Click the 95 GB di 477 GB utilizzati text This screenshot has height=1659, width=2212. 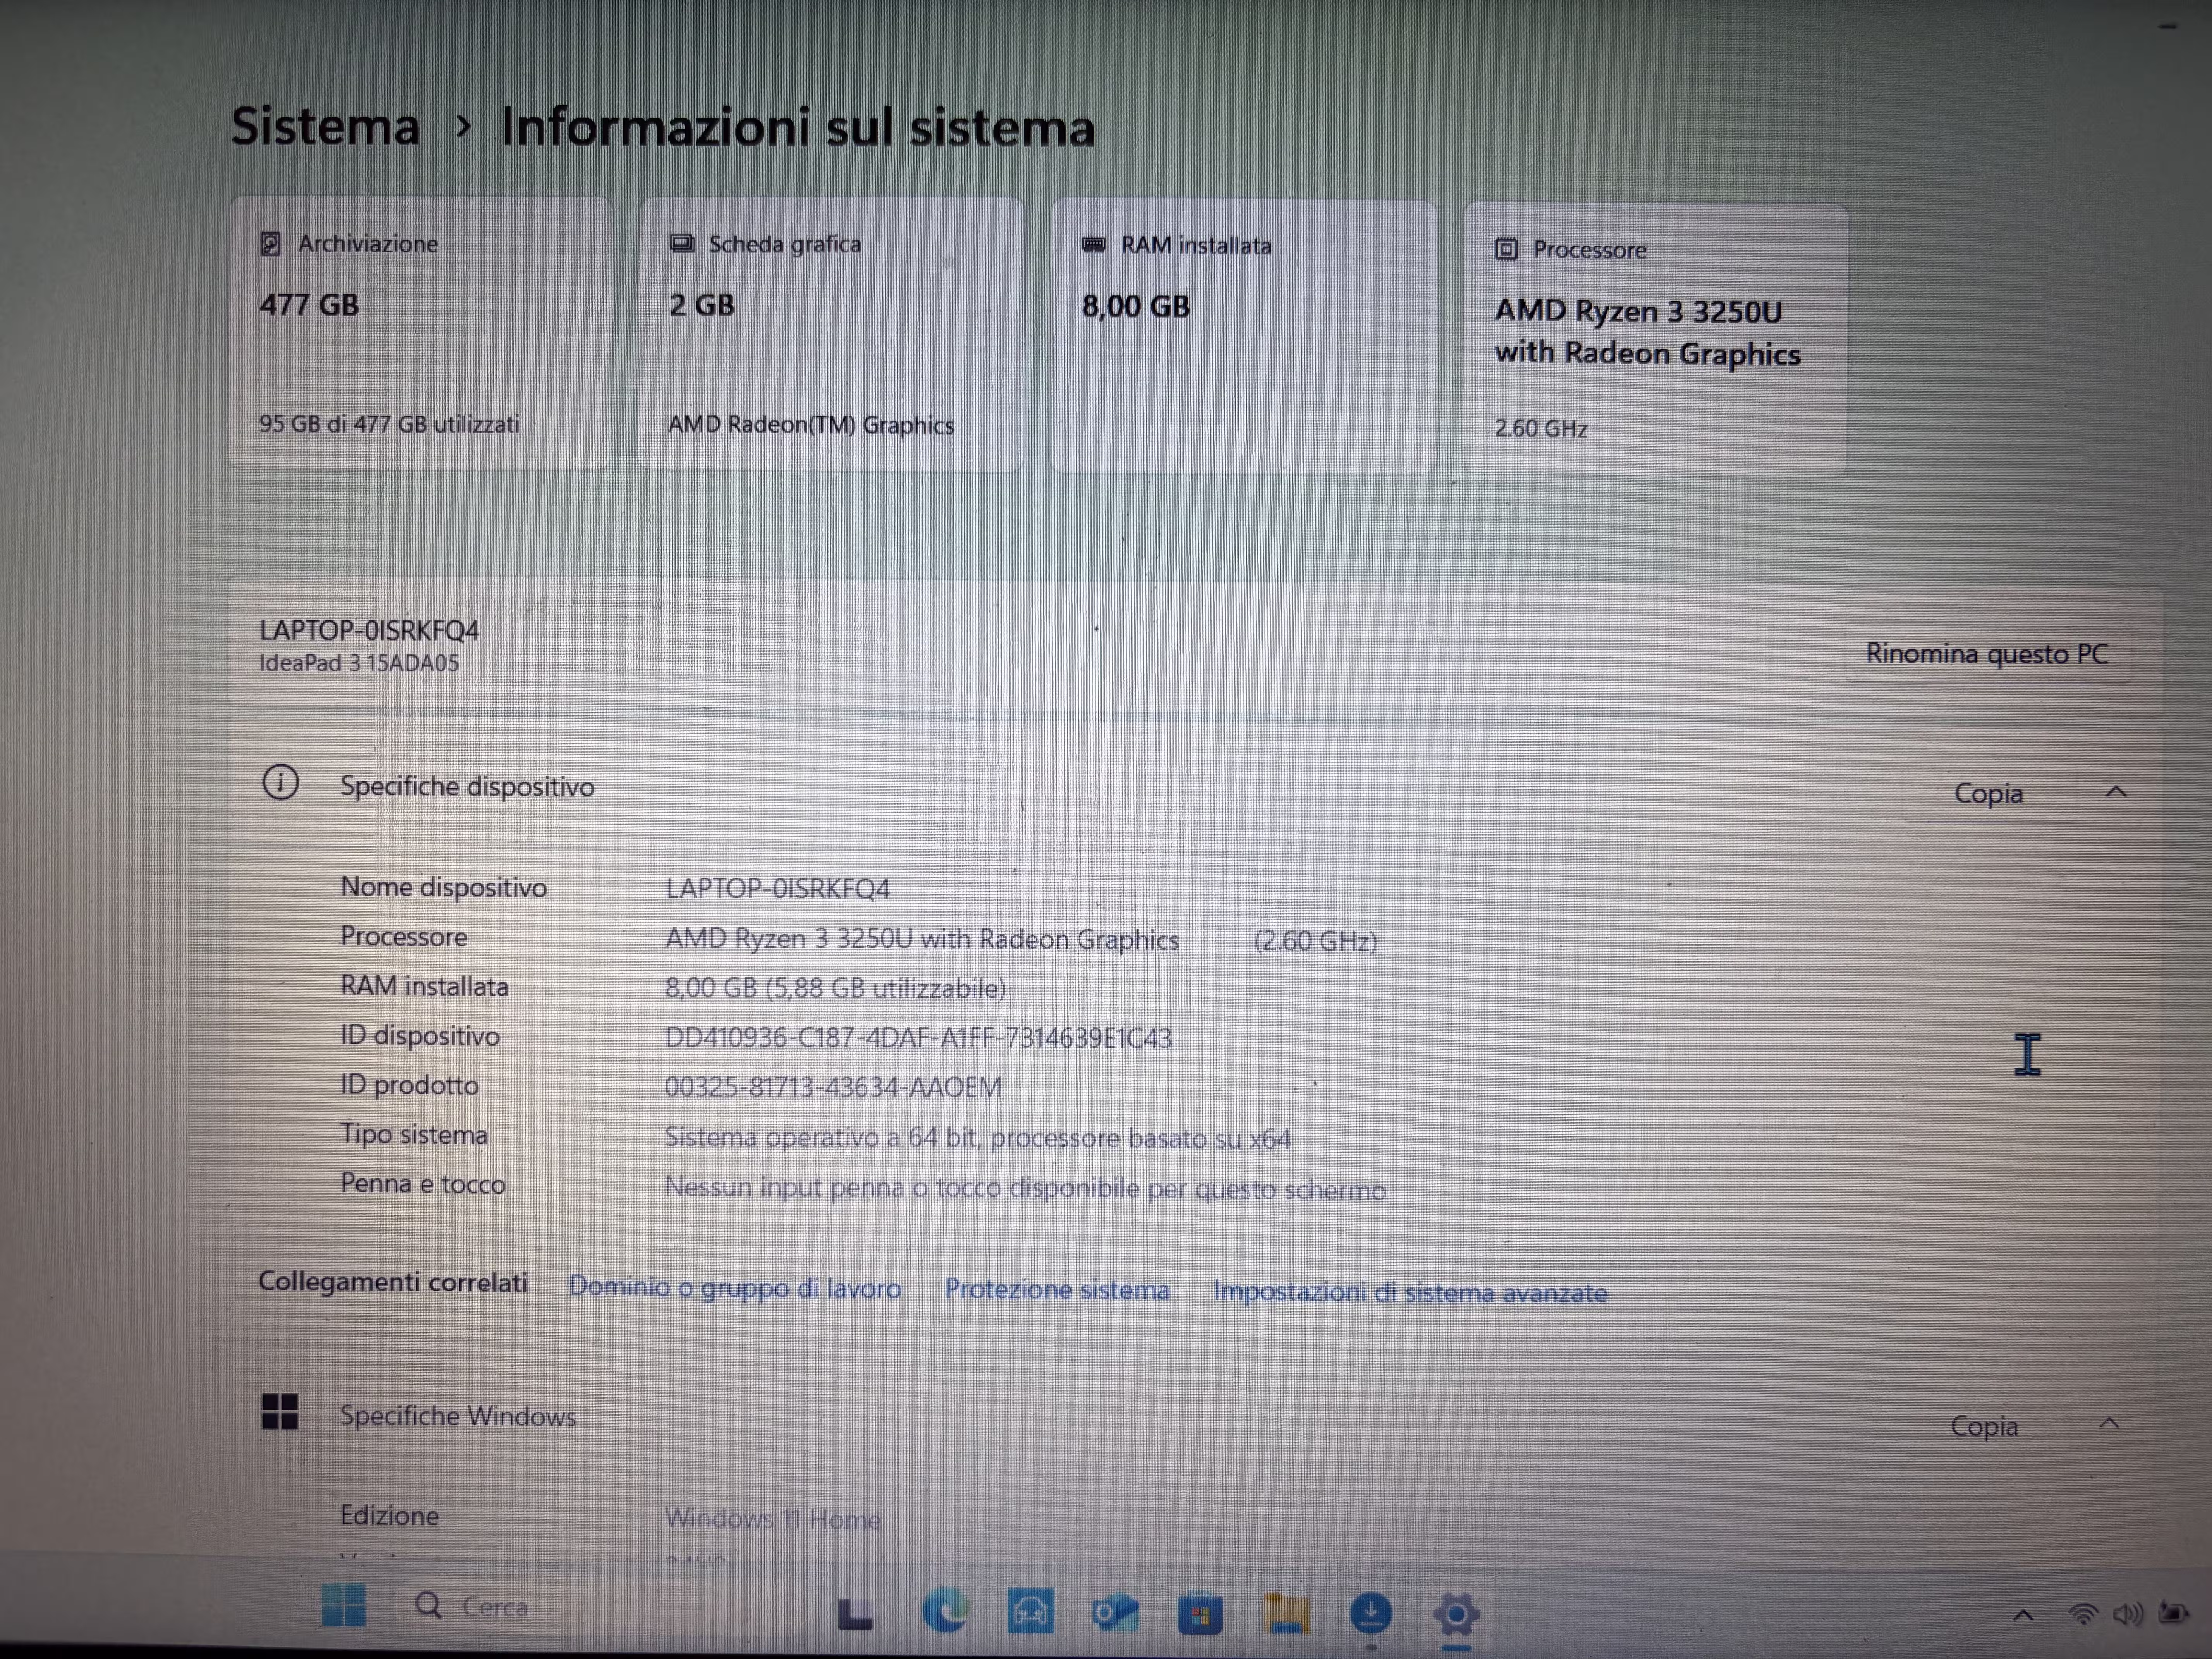[389, 424]
